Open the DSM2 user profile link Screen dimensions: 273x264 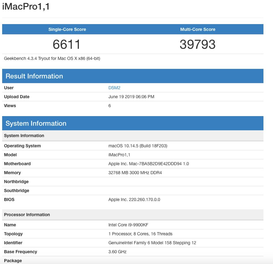click(114, 88)
